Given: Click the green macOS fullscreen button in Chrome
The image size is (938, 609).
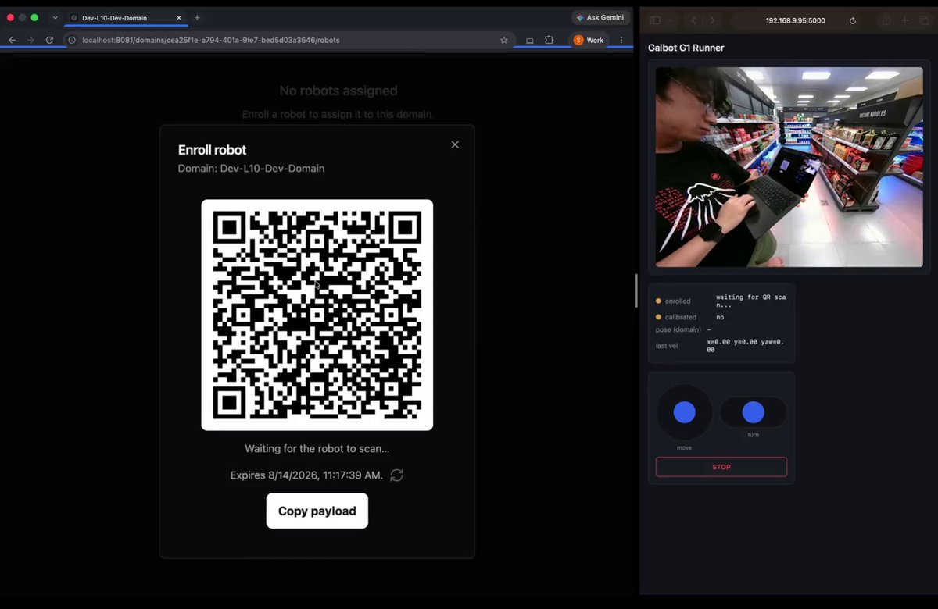Looking at the screenshot, I should [x=34, y=17].
